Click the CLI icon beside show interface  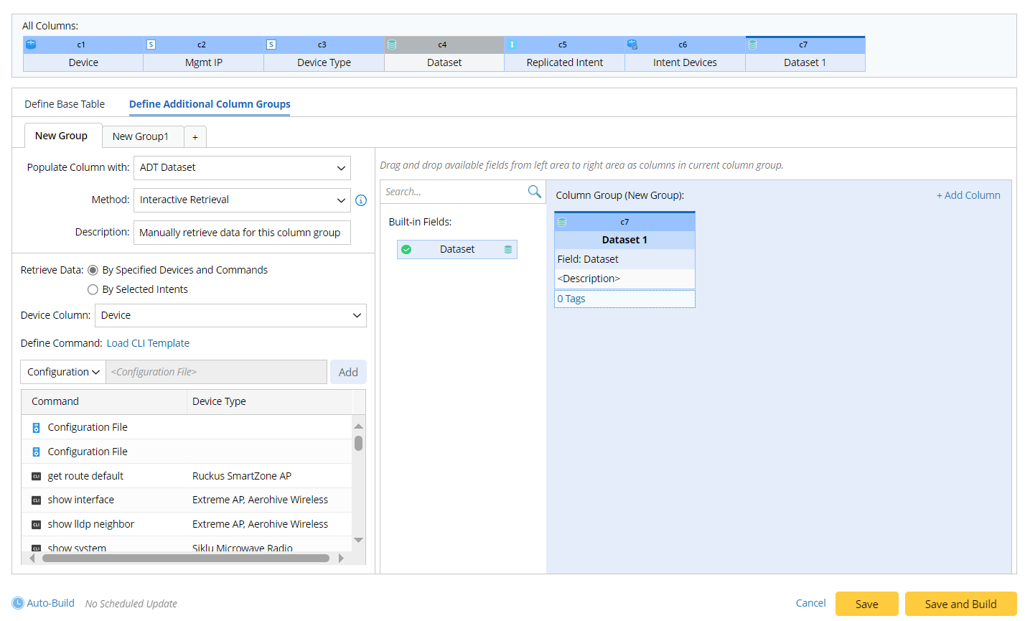tap(37, 500)
